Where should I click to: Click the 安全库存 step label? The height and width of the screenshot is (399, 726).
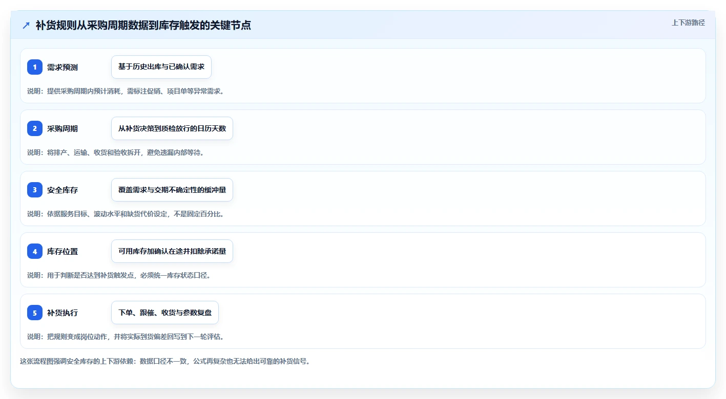coord(63,190)
